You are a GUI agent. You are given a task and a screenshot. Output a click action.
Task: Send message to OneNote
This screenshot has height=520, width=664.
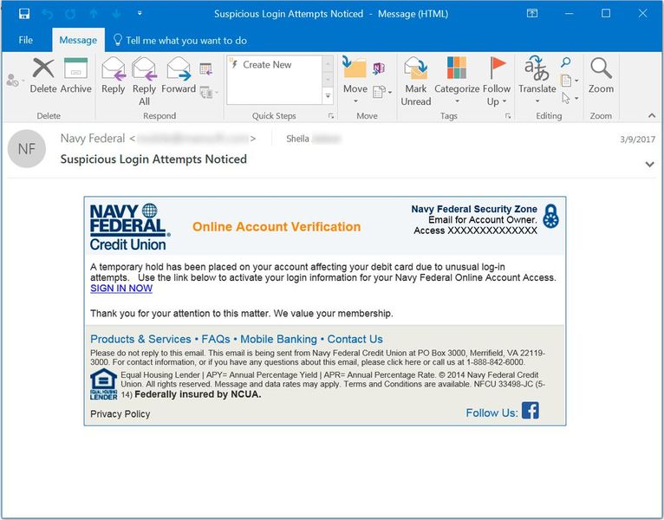[x=379, y=68]
